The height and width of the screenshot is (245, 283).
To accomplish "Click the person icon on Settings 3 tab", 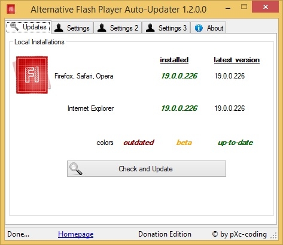I will pos(150,28).
